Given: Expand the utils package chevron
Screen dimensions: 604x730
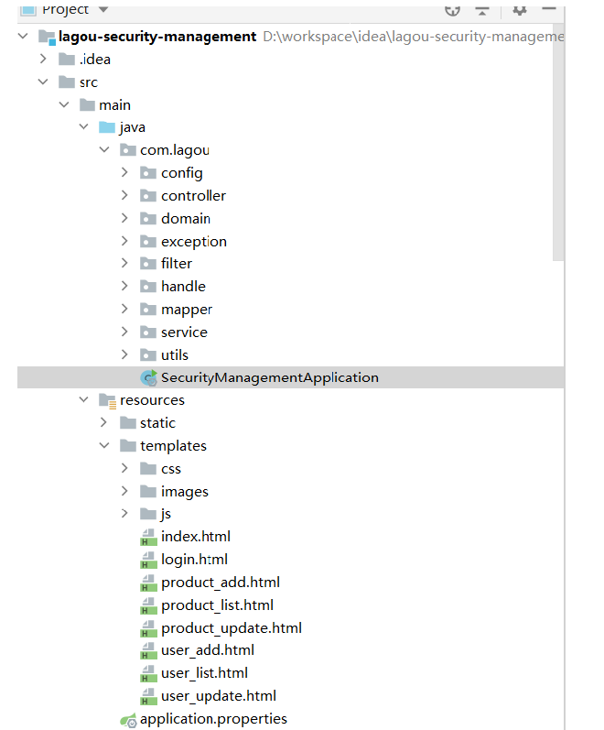Looking at the screenshot, I should point(124,354).
